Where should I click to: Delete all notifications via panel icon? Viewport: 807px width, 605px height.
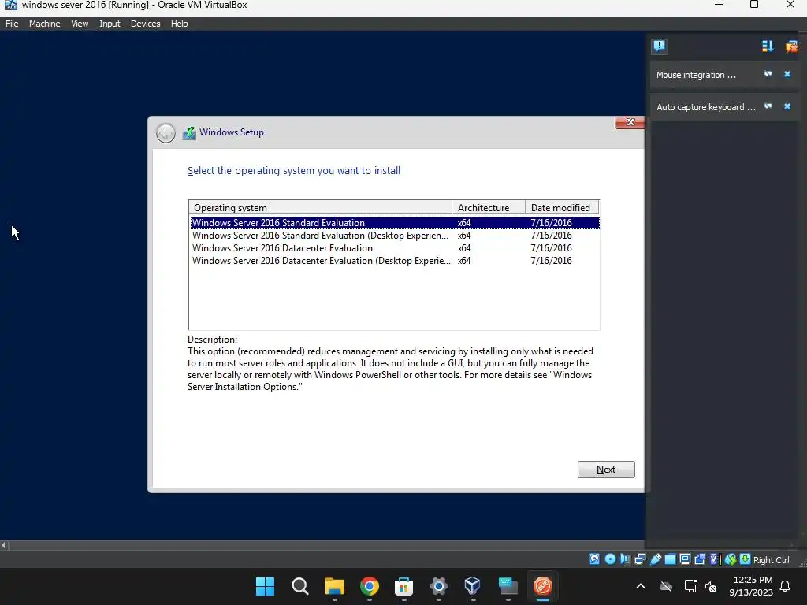(791, 46)
